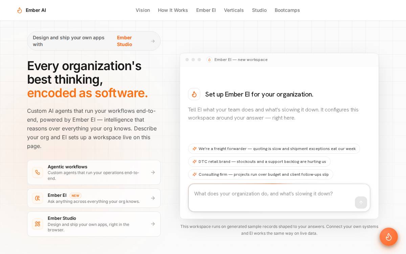Select Verticals in the navigation bar
The width and height of the screenshot is (406, 254).
click(x=234, y=10)
